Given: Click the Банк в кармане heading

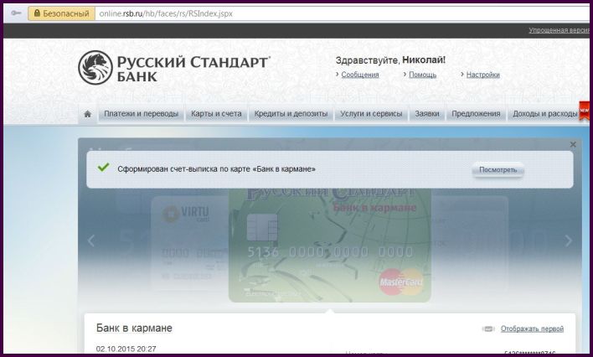Looking at the screenshot, I should coord(134,328).
